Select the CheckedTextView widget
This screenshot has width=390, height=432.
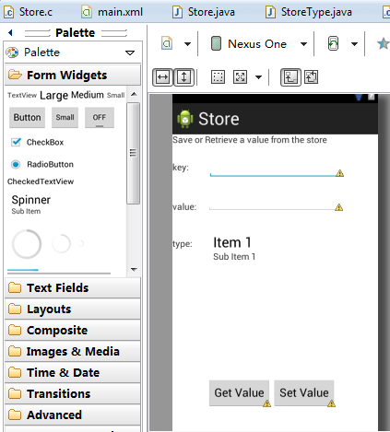coord(41,181)
